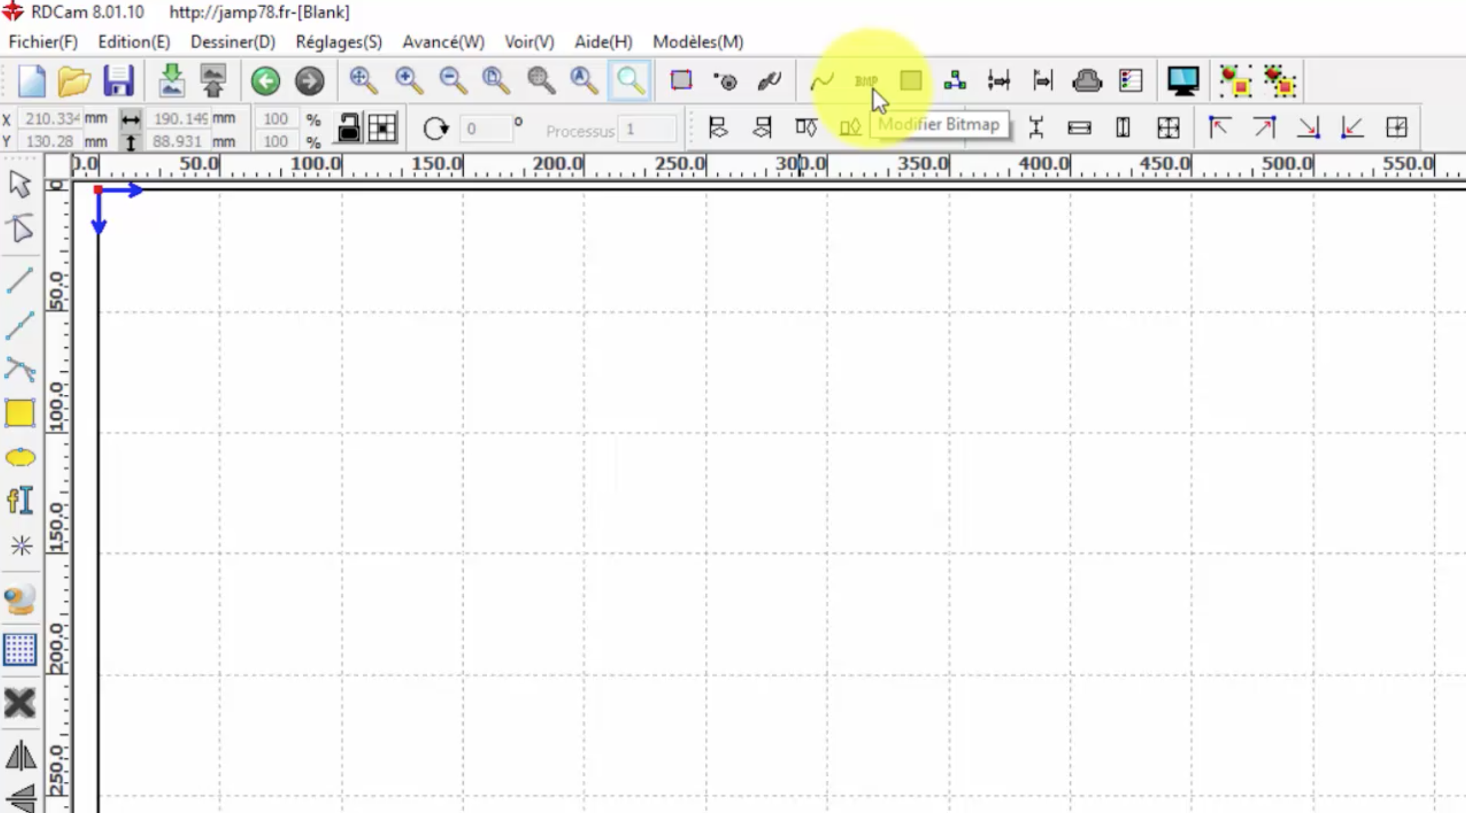1466x813 pixels.
Task: Click the import download arrow icon
Action: point(171,80)
